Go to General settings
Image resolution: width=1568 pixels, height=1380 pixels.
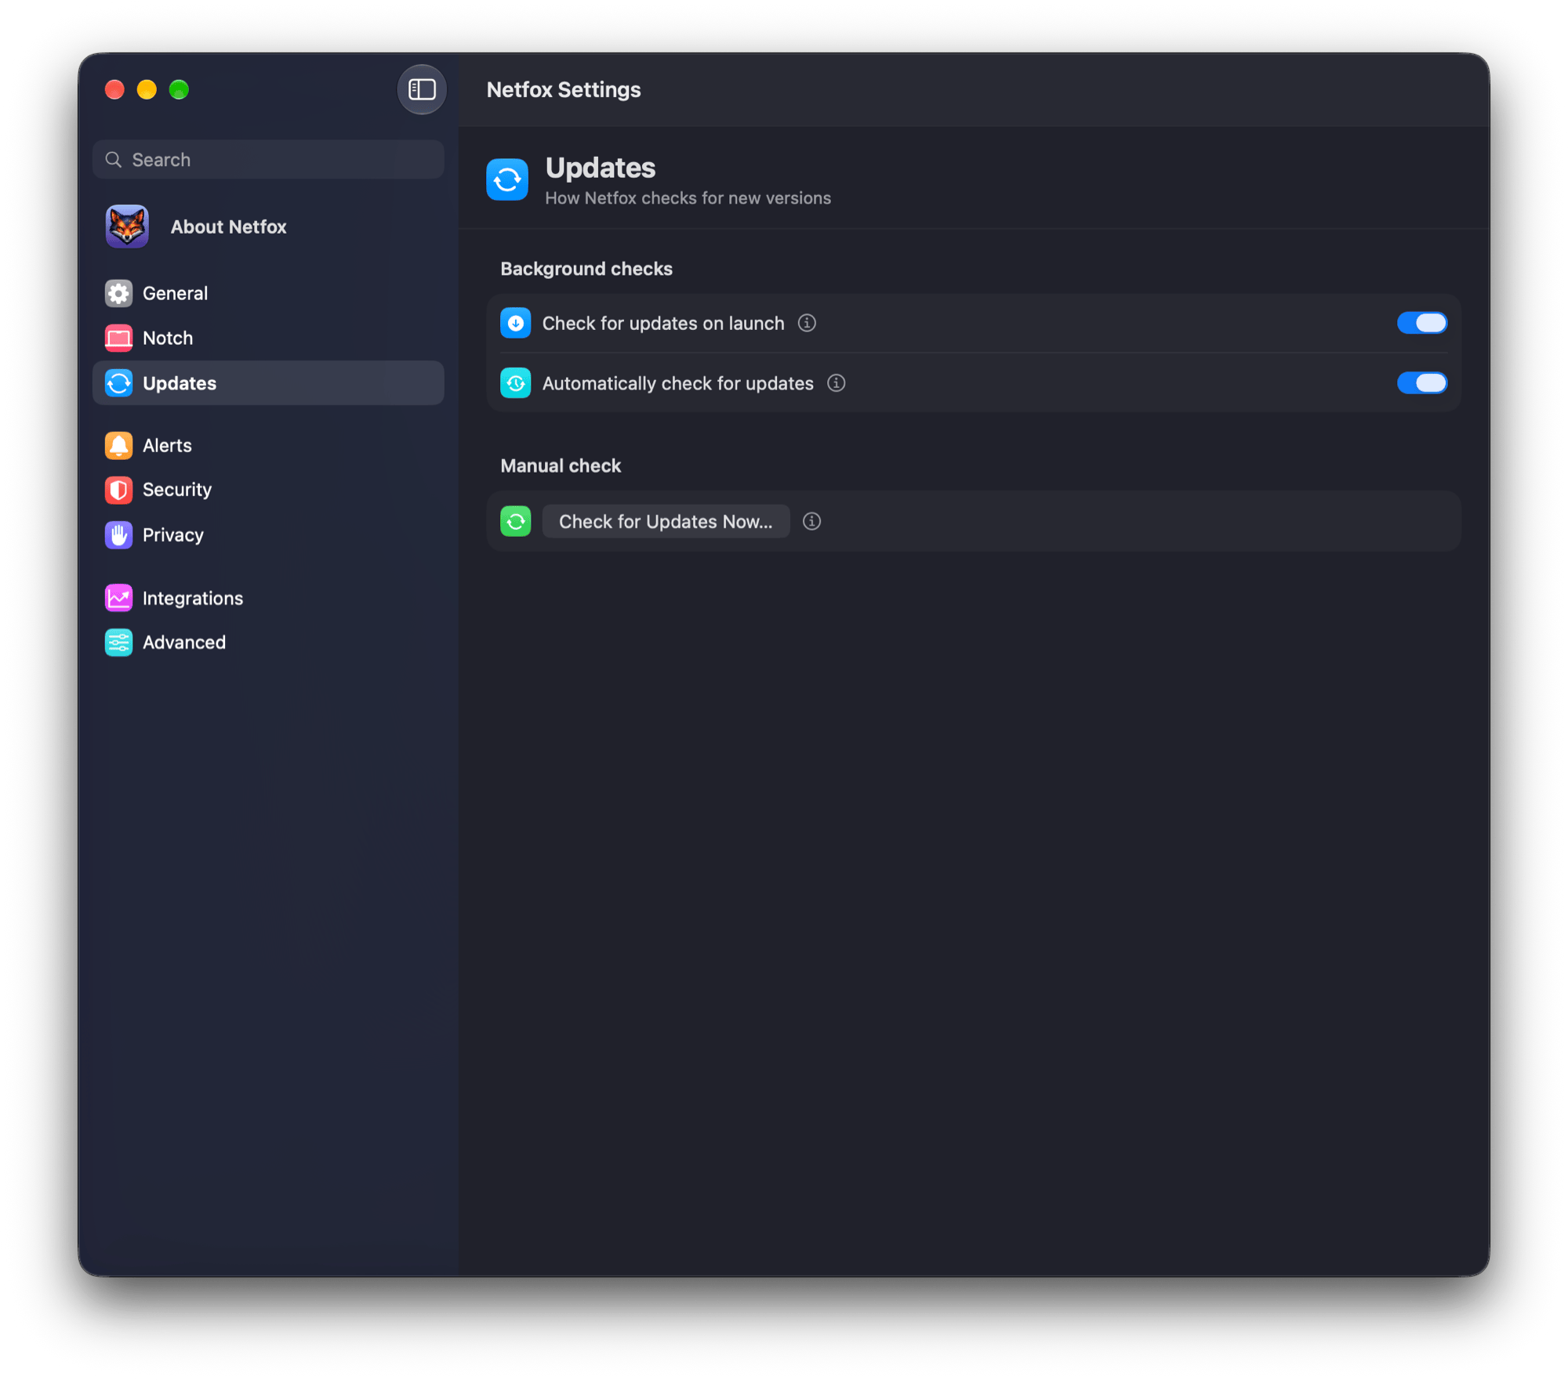tap(268, 293)
